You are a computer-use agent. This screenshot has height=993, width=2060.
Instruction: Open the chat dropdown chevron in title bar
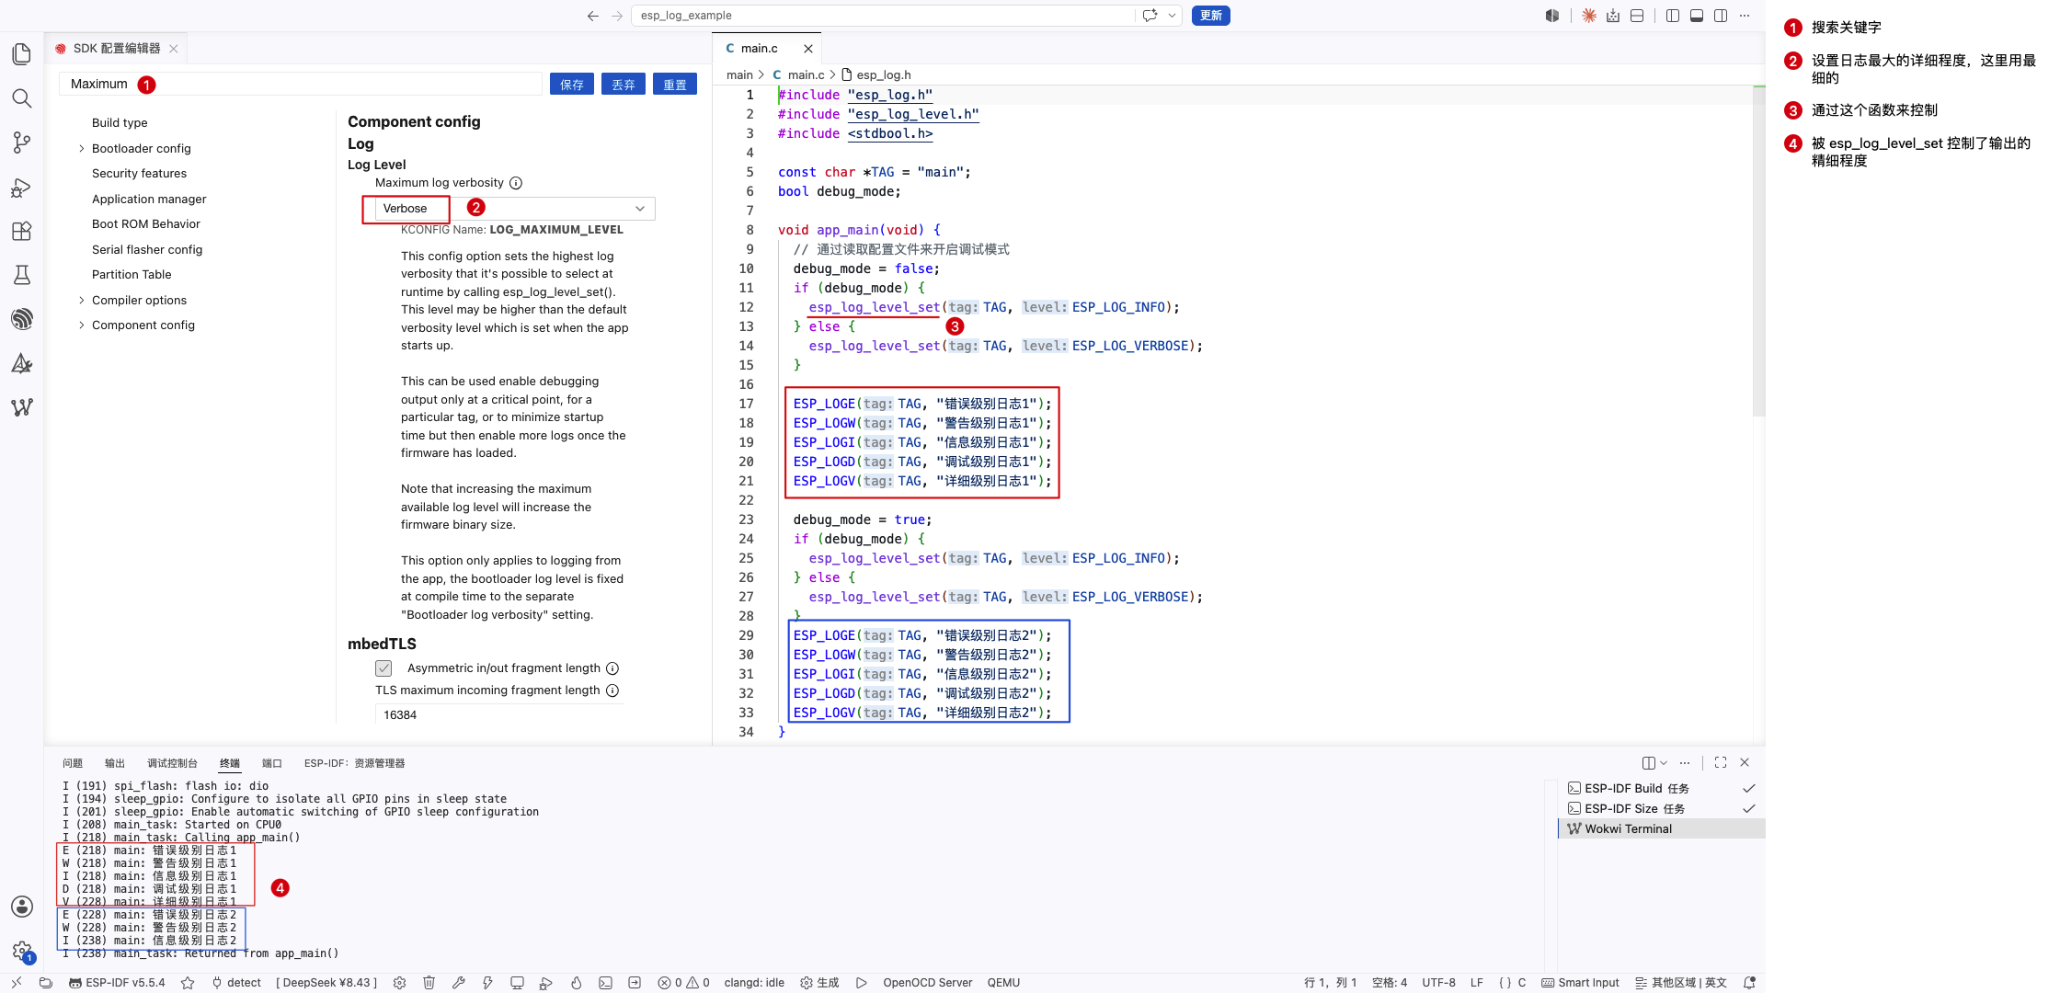(x=1172, y=16)
